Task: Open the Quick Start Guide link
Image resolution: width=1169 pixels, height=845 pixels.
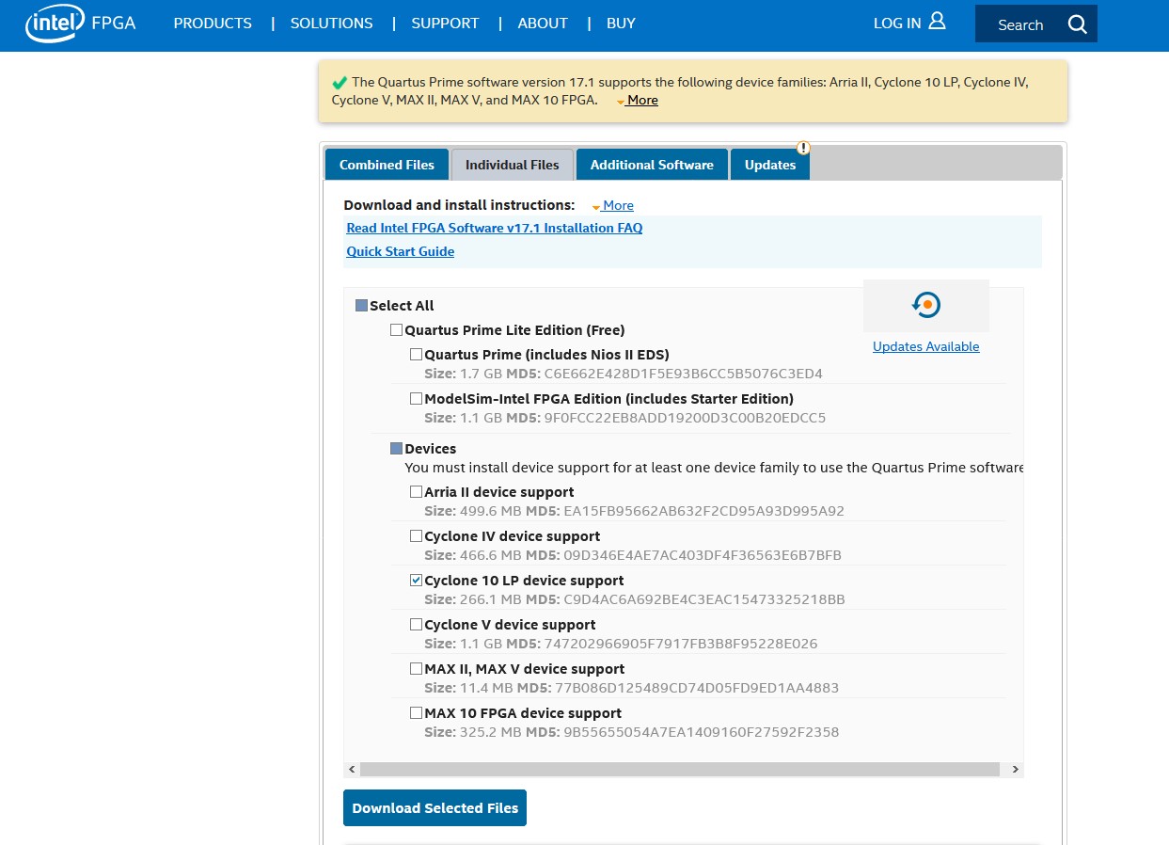Action: (x=400, y=252)
